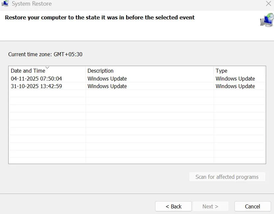Click the Current time zone label
The image size is (274, 214).
pos(45,54)
